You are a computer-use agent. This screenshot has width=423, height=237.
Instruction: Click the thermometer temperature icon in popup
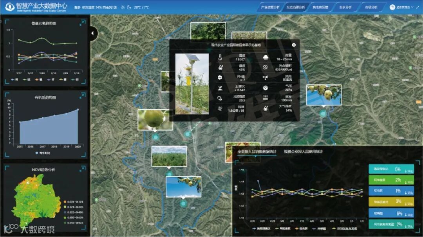click(x=220, y=57)
